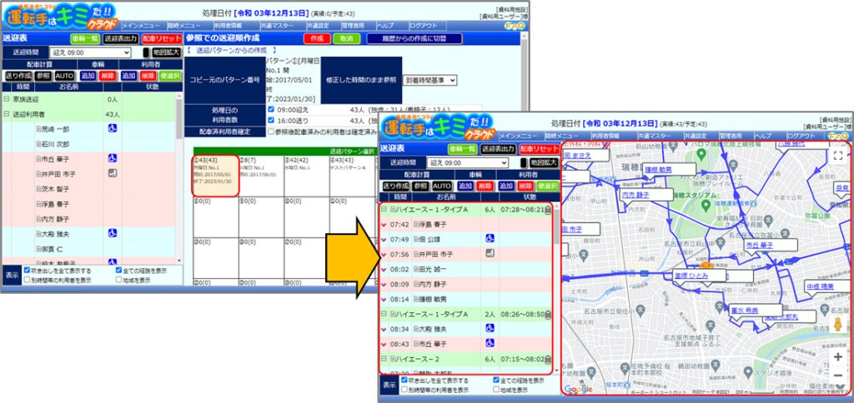The image size is (854, 403).
Task: Click 内方 静子 map label link
Action: 636,194
